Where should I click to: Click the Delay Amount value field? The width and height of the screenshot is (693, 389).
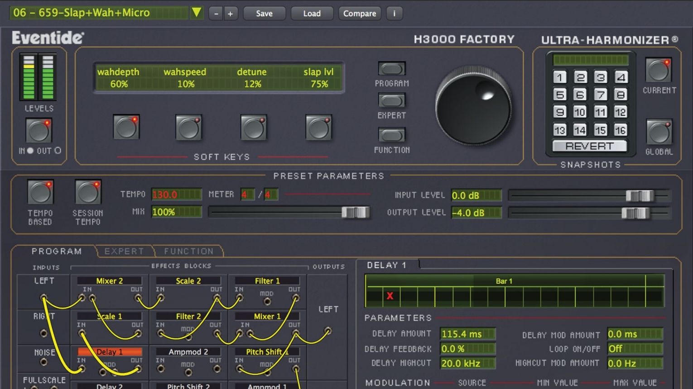467,334
